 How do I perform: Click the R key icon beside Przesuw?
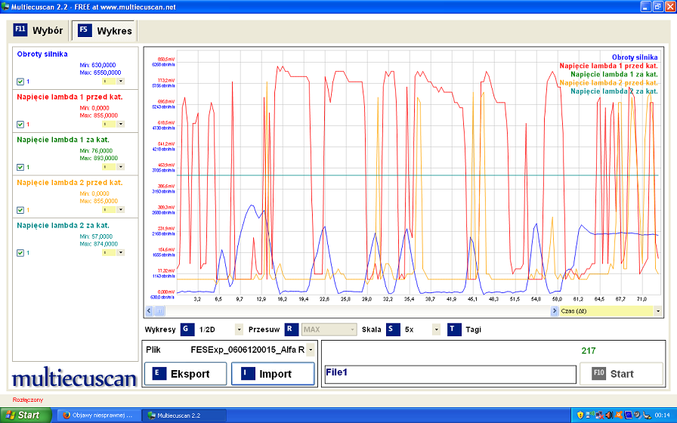click(x=292, y=329)
